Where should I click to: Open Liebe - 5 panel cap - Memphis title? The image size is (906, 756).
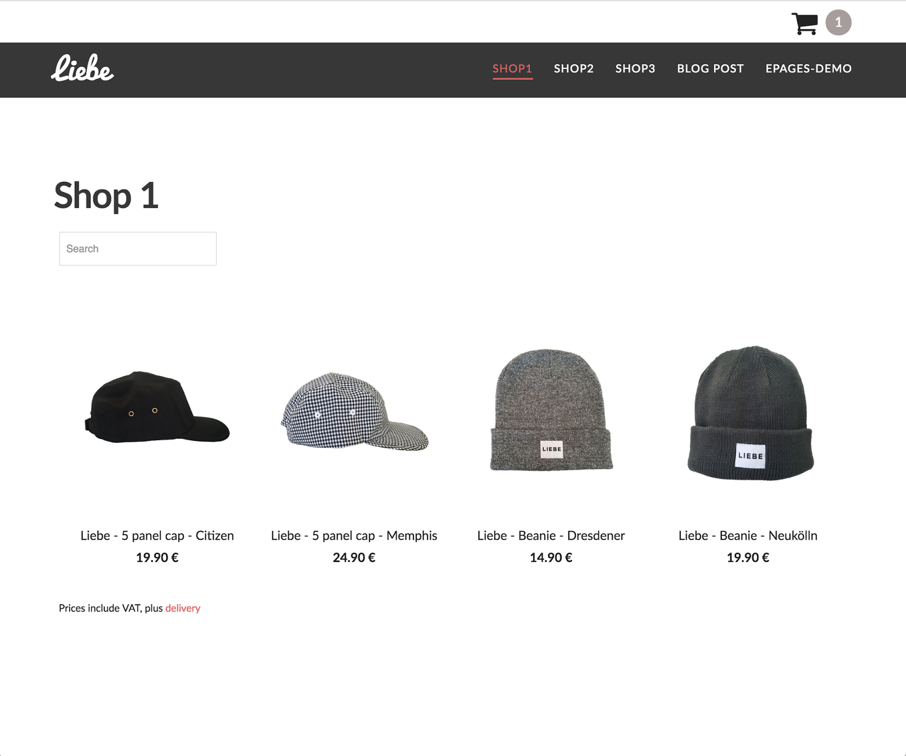(354, 536)
